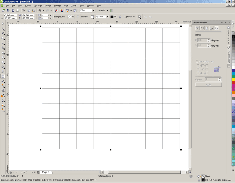Select the Page 1 tab
The width and height of the screenshot is (235, 183).
[46, 172]
